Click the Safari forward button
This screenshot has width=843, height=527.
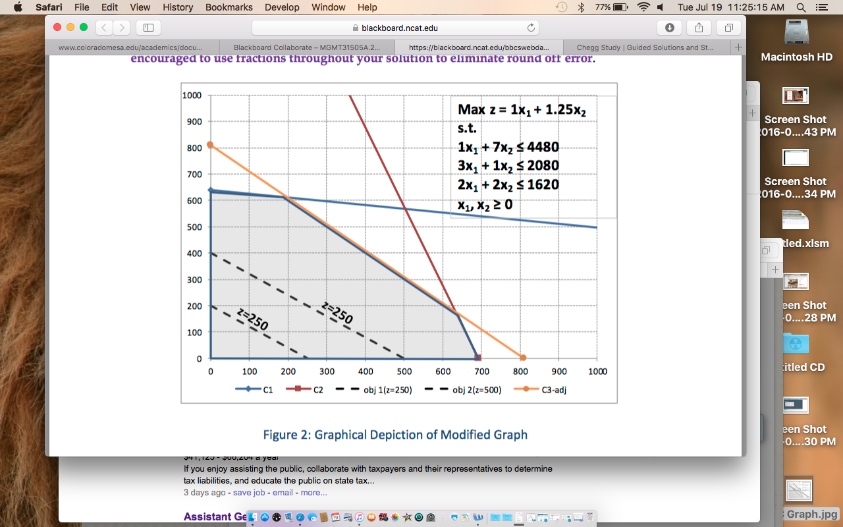click(x=121, y=28)
